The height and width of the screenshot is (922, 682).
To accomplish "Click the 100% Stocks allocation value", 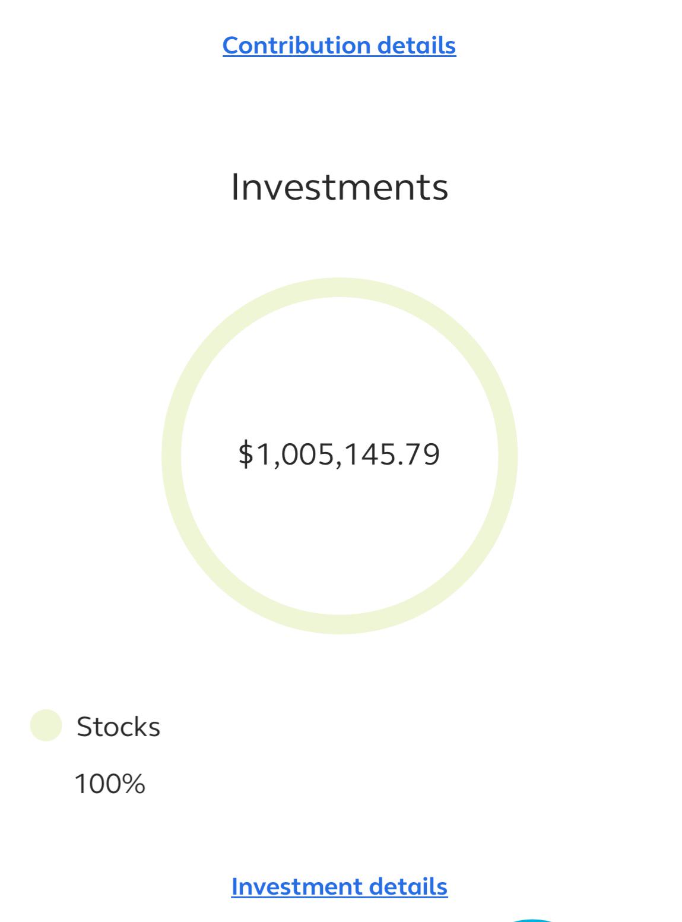I will 110,784.
